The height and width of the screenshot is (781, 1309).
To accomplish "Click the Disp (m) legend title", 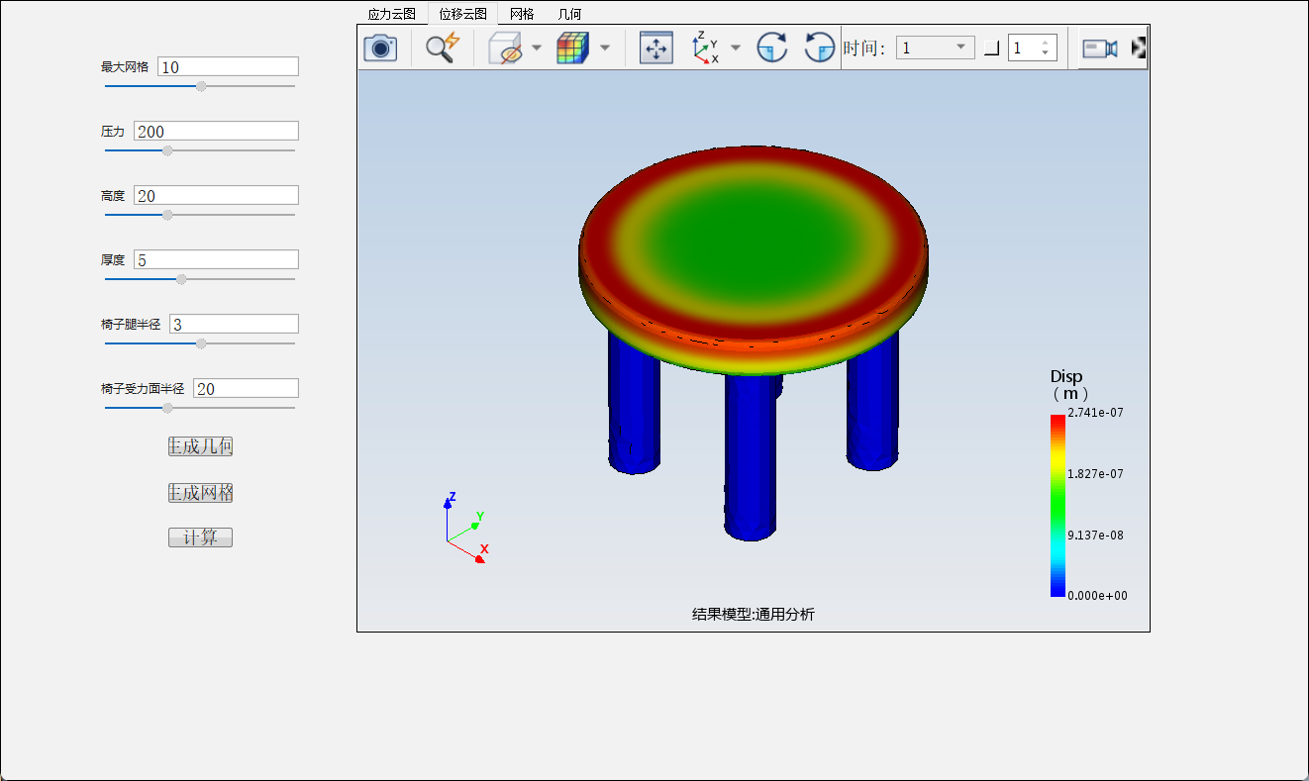I will tap(1068, 385).
